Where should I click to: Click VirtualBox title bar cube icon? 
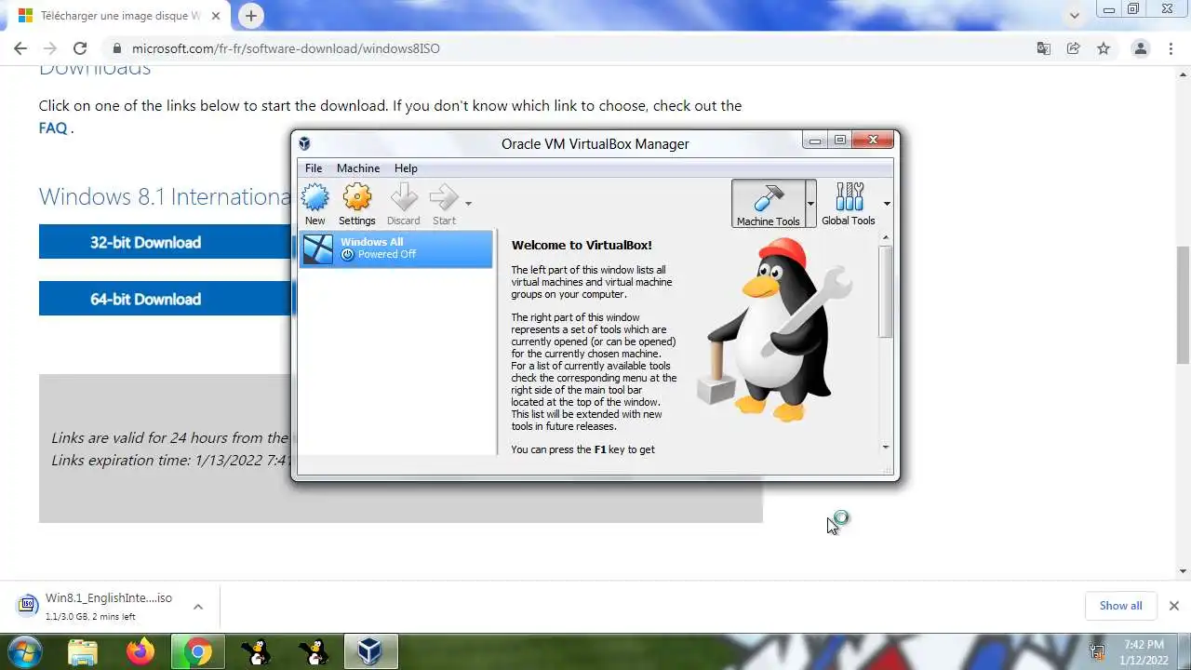pyautogui.click(x=304, y=143)
